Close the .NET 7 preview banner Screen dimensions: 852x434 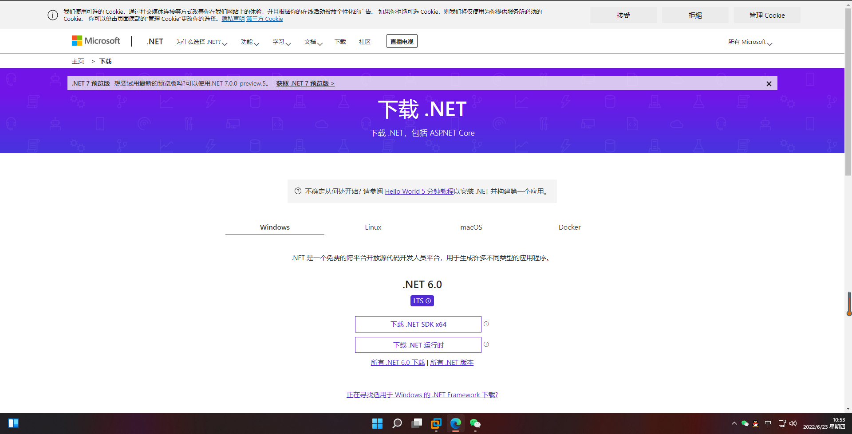pyautogui.click(x=769, y=83)
